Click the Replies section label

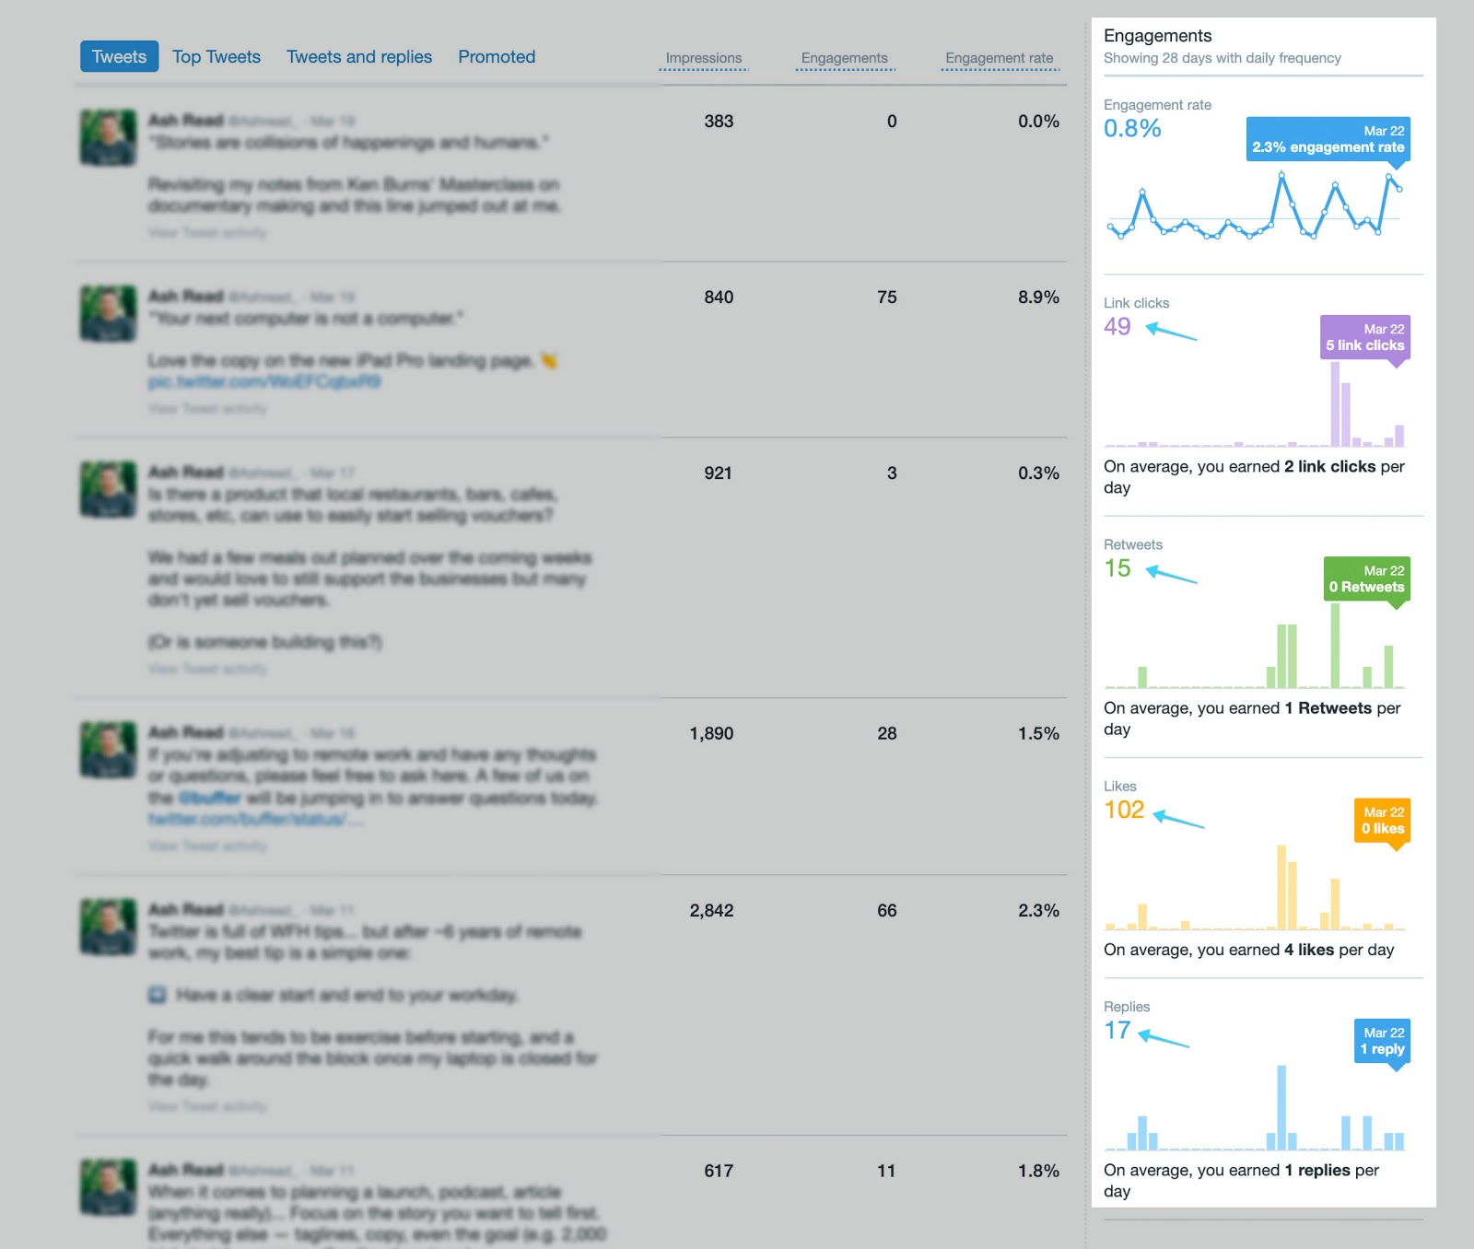coord(1127,1007)
